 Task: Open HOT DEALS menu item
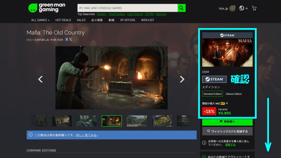point(63,20)
